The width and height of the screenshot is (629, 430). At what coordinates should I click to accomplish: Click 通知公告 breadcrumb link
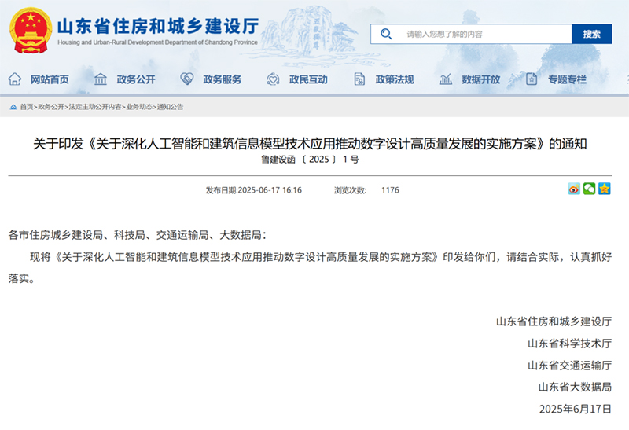[171, 107]
